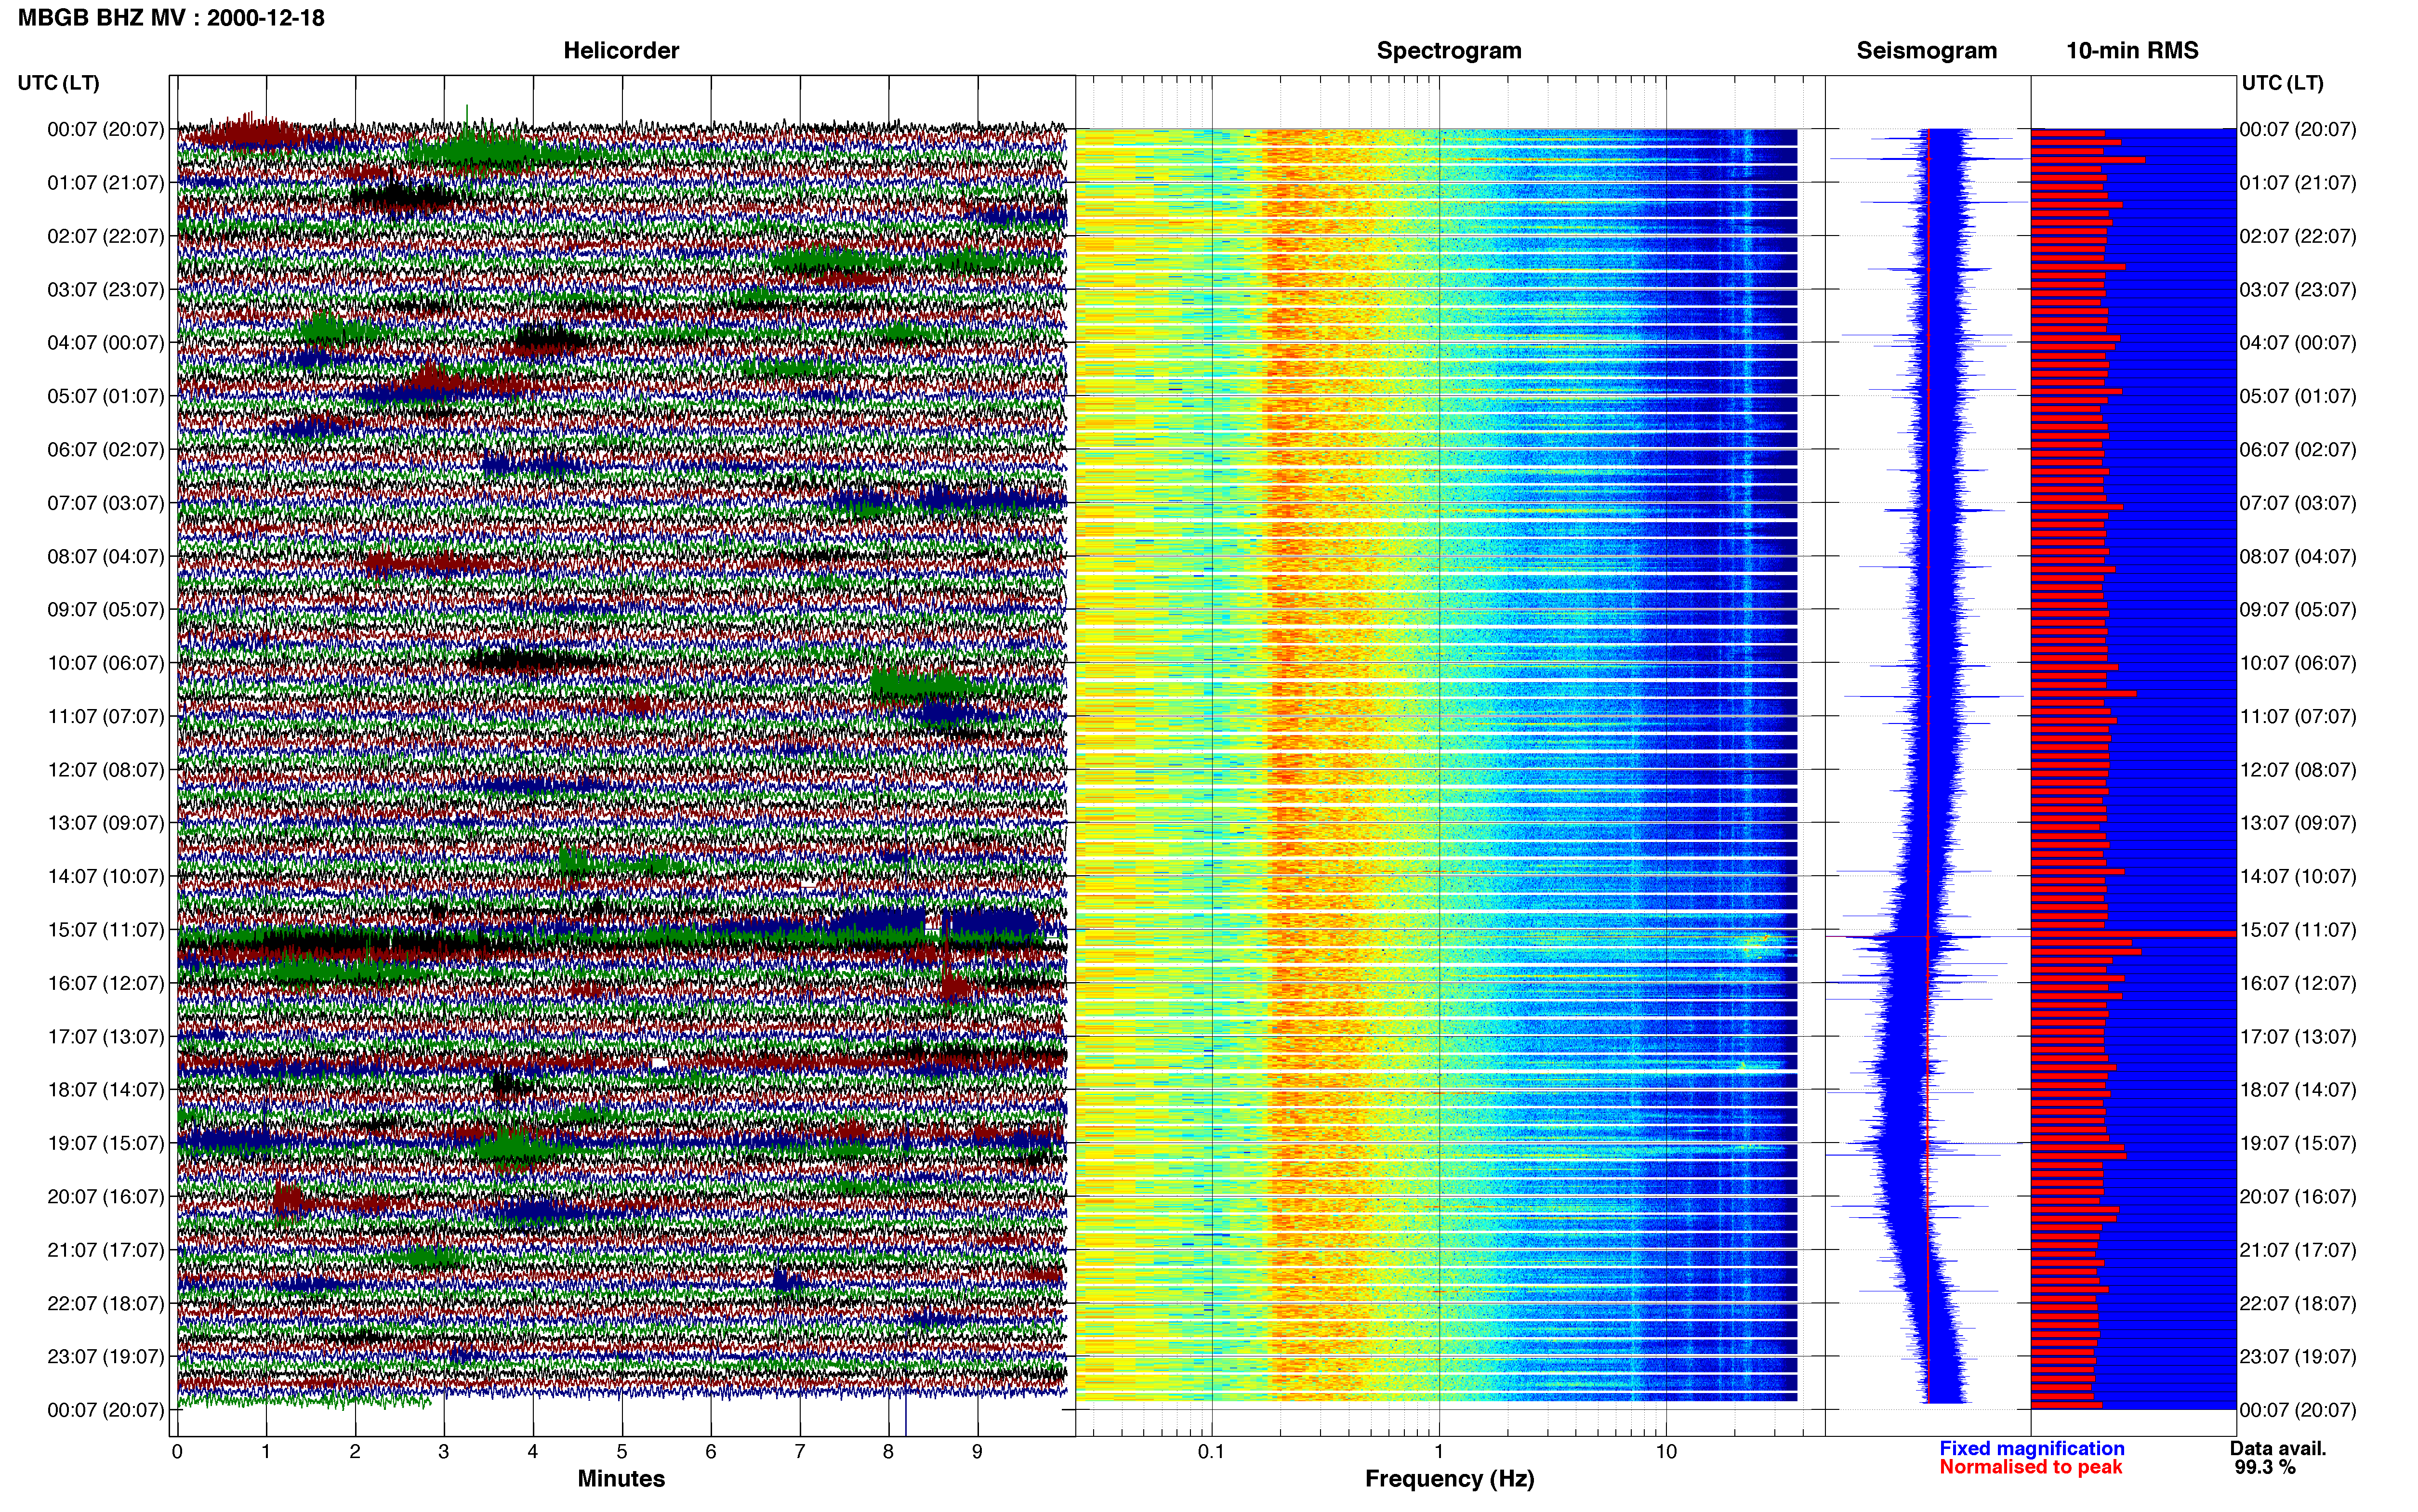The width and height of the screenshot is (2418, 1512).
Task: Click the UTC (LT) label above helicorder time axis
Action: coord(59,83)
